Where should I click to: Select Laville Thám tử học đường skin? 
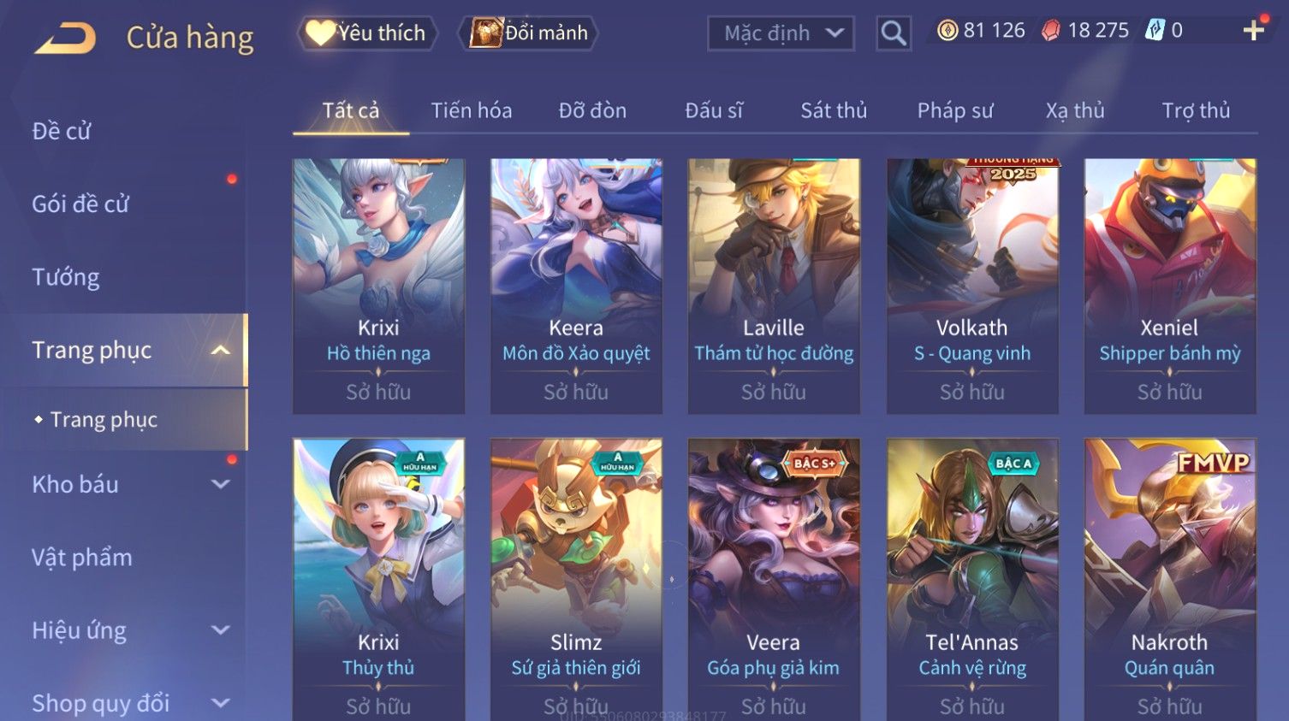click(774, 286)
